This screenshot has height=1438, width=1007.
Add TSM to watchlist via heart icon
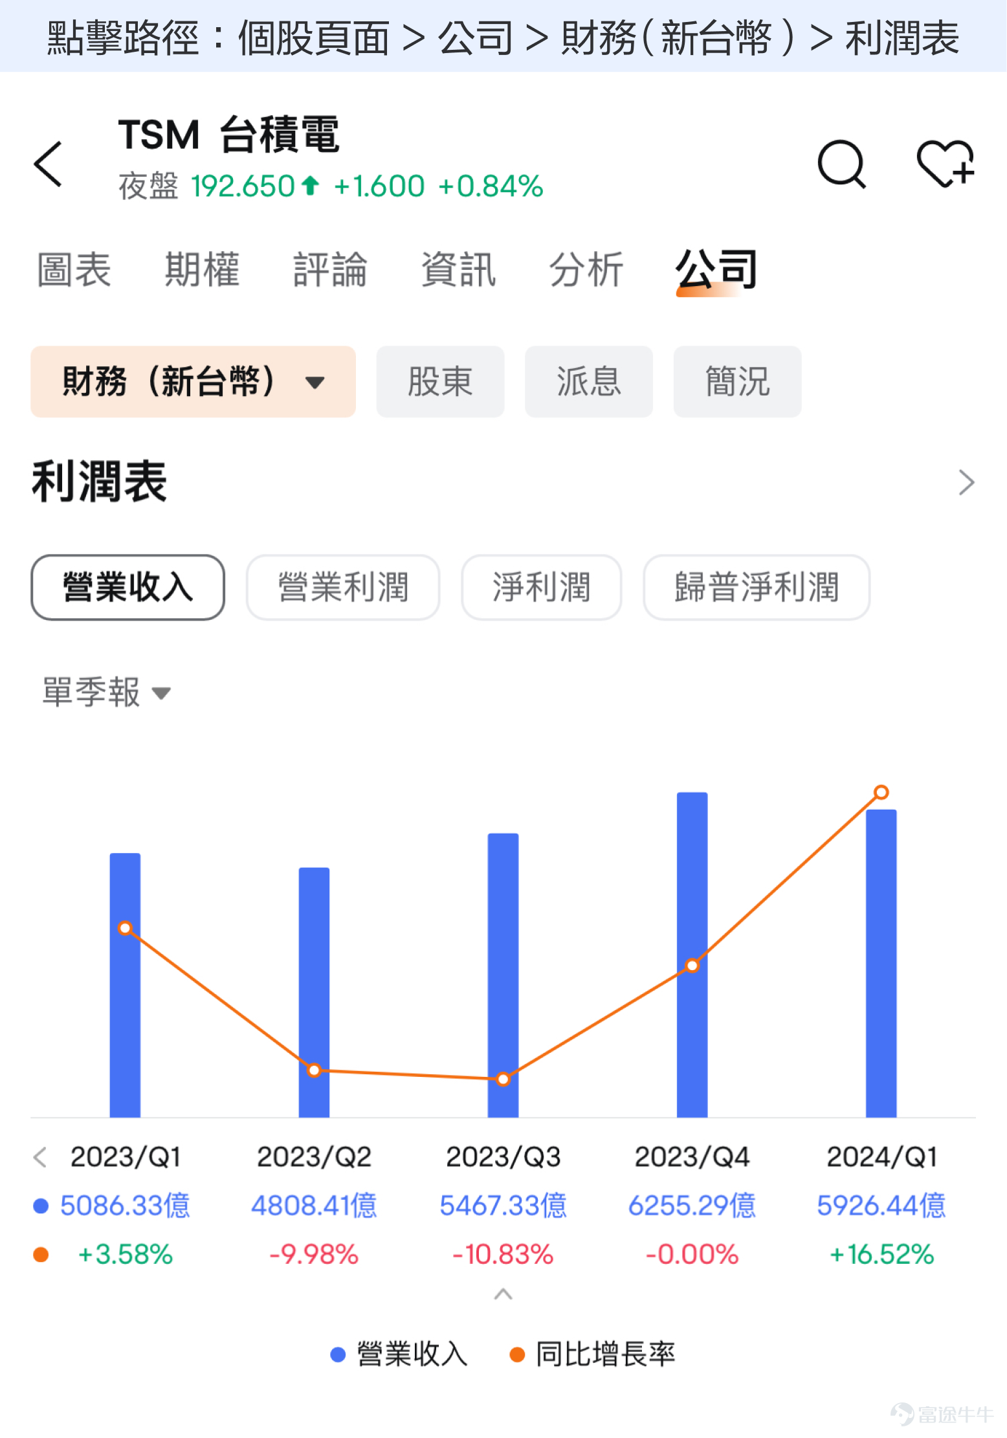946,163
